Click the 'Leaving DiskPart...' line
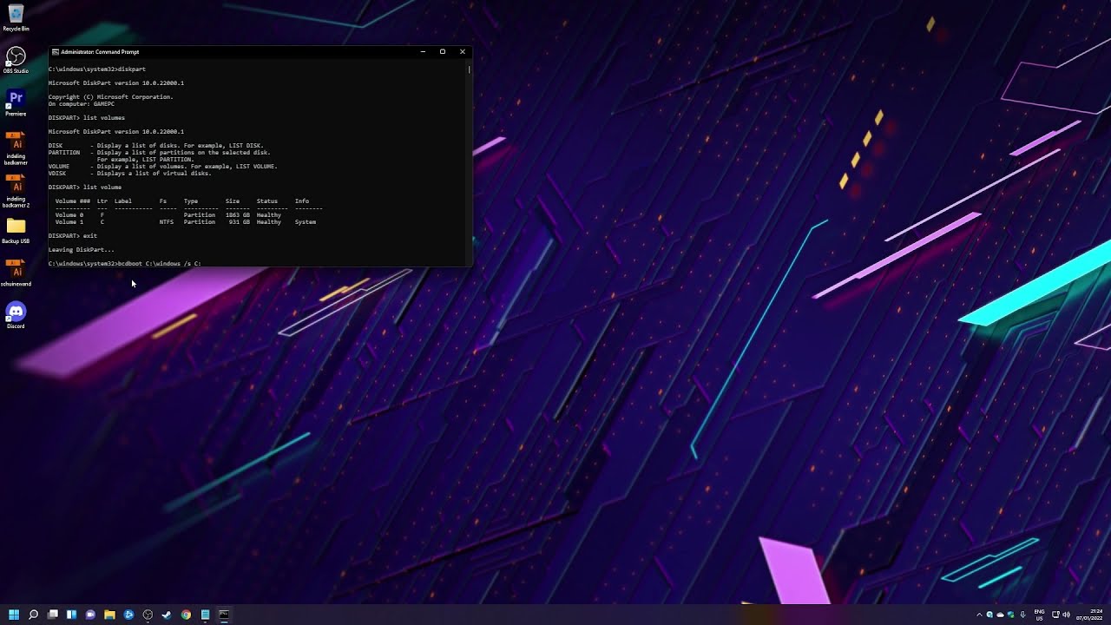 [x=81, y=249]
